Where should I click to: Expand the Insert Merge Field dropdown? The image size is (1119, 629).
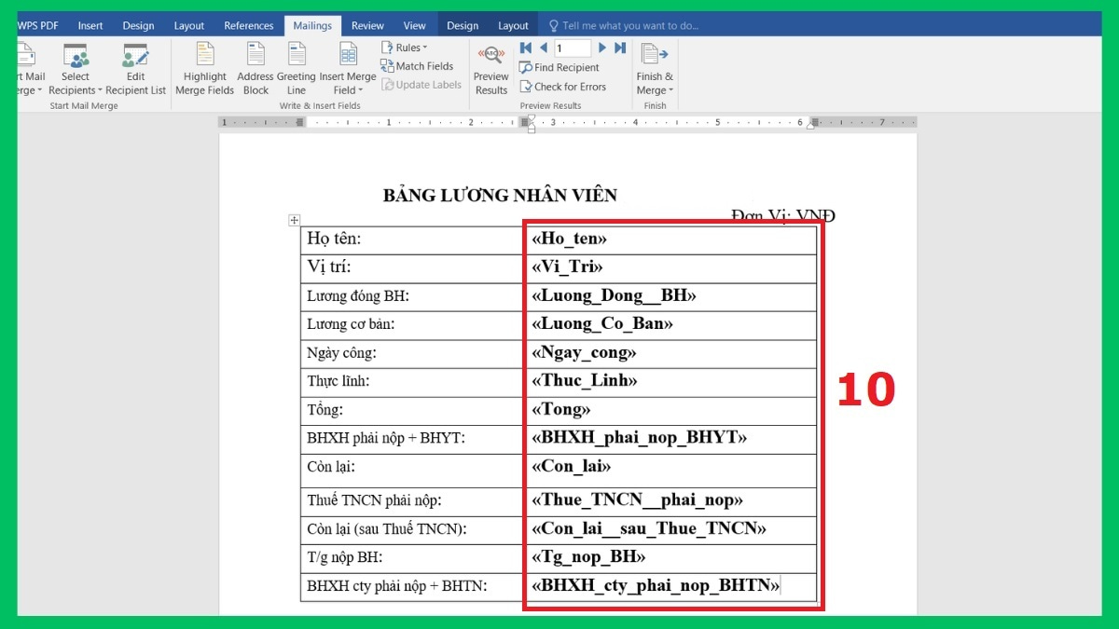pyautogui.click(x=348, y=67)
